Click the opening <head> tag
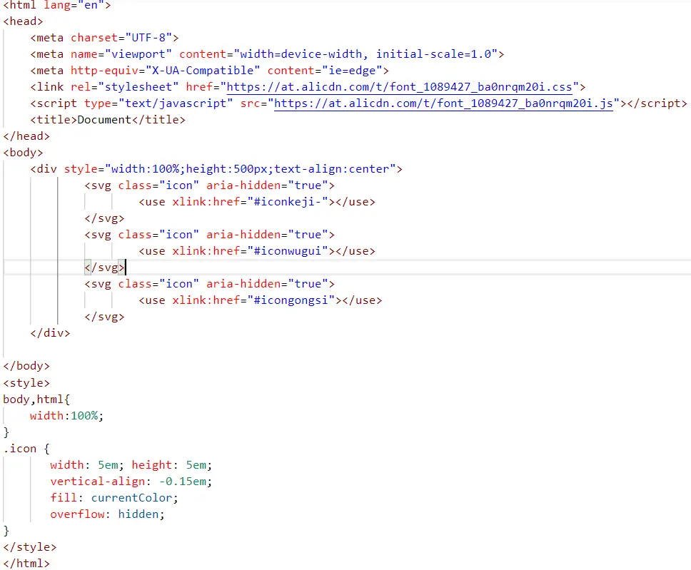The width and height of the screenshot is (691, 570). [x=24, y=21]
